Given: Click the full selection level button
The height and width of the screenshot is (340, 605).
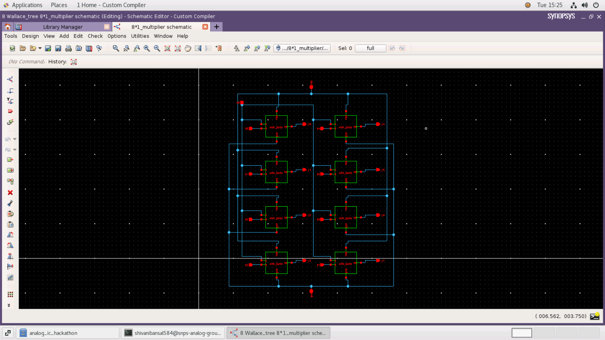Looking at the screenshot, I should click(370, 48).
